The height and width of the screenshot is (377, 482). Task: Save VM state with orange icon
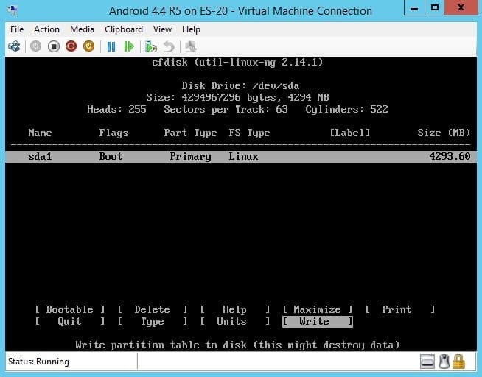tap(89, 46)
